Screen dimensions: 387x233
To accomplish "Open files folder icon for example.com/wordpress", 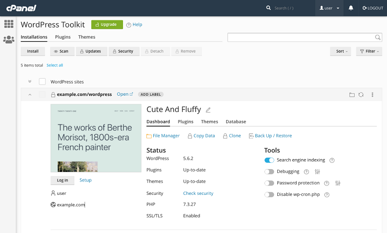I will pos(352,95).
